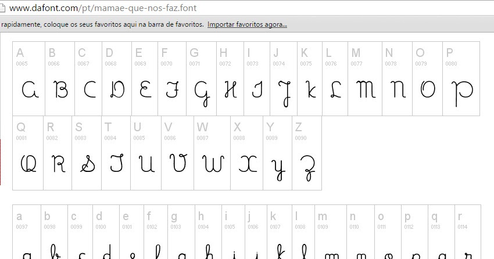Select the uppercase I glyph cell 0073
This screenshot has width=494, height=259.
(x=257, y=78)
